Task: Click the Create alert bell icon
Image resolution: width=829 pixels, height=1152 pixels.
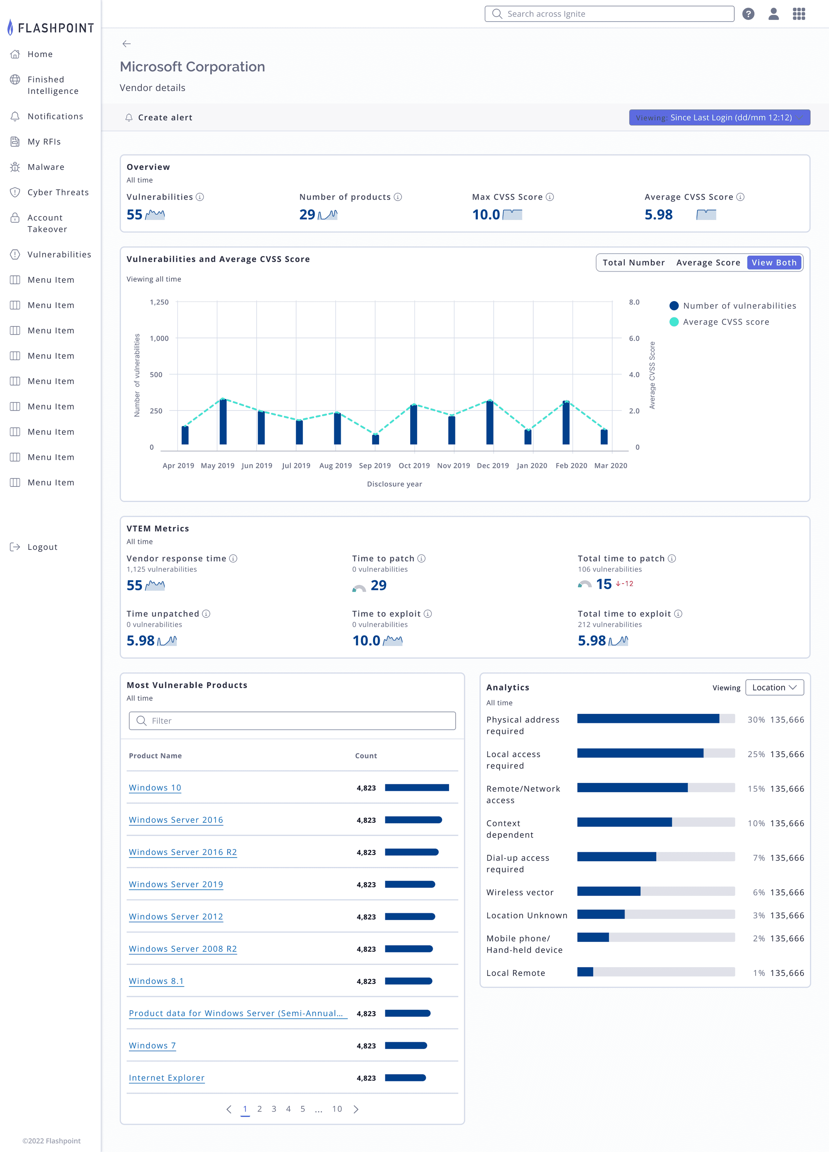Action: click(x=129, y=117)
